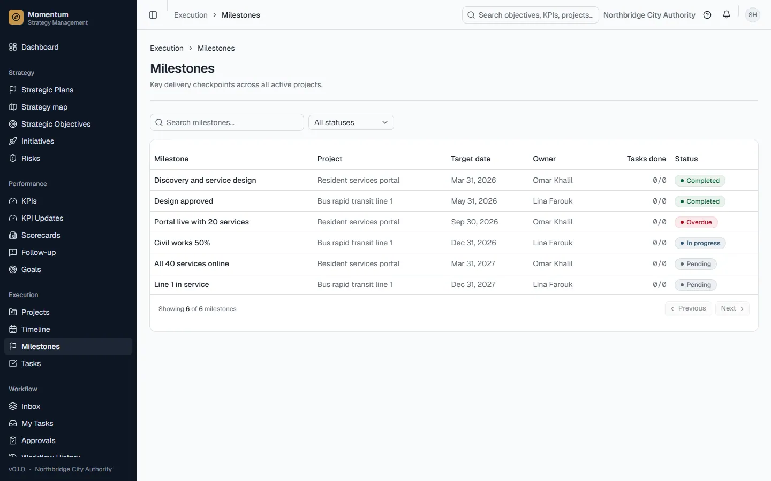
Task: Open the Discovery and service design milestone
Action: tap(205, 180)
